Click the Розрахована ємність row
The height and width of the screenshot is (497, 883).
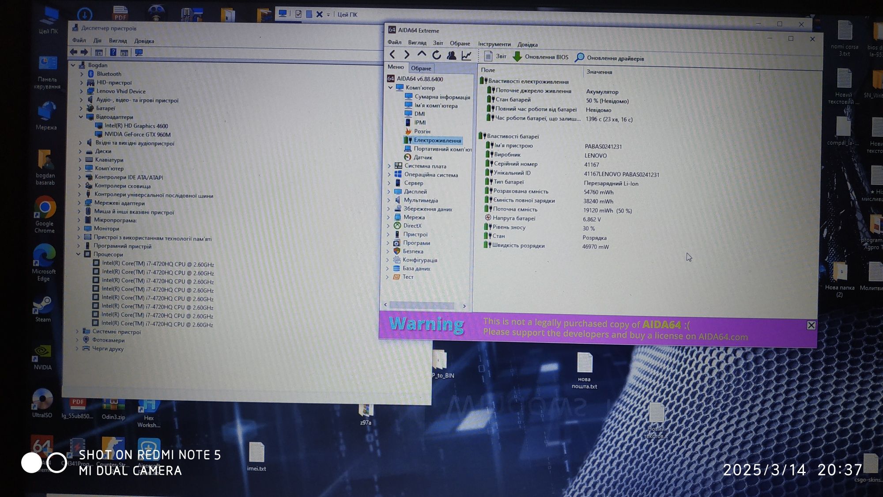tap(549, 192)
